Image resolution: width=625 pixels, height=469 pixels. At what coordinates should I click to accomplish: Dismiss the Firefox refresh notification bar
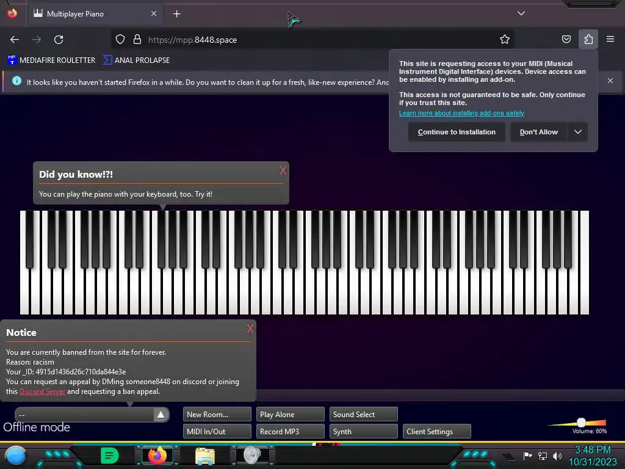pyautogui.click(x=610, y=81)
